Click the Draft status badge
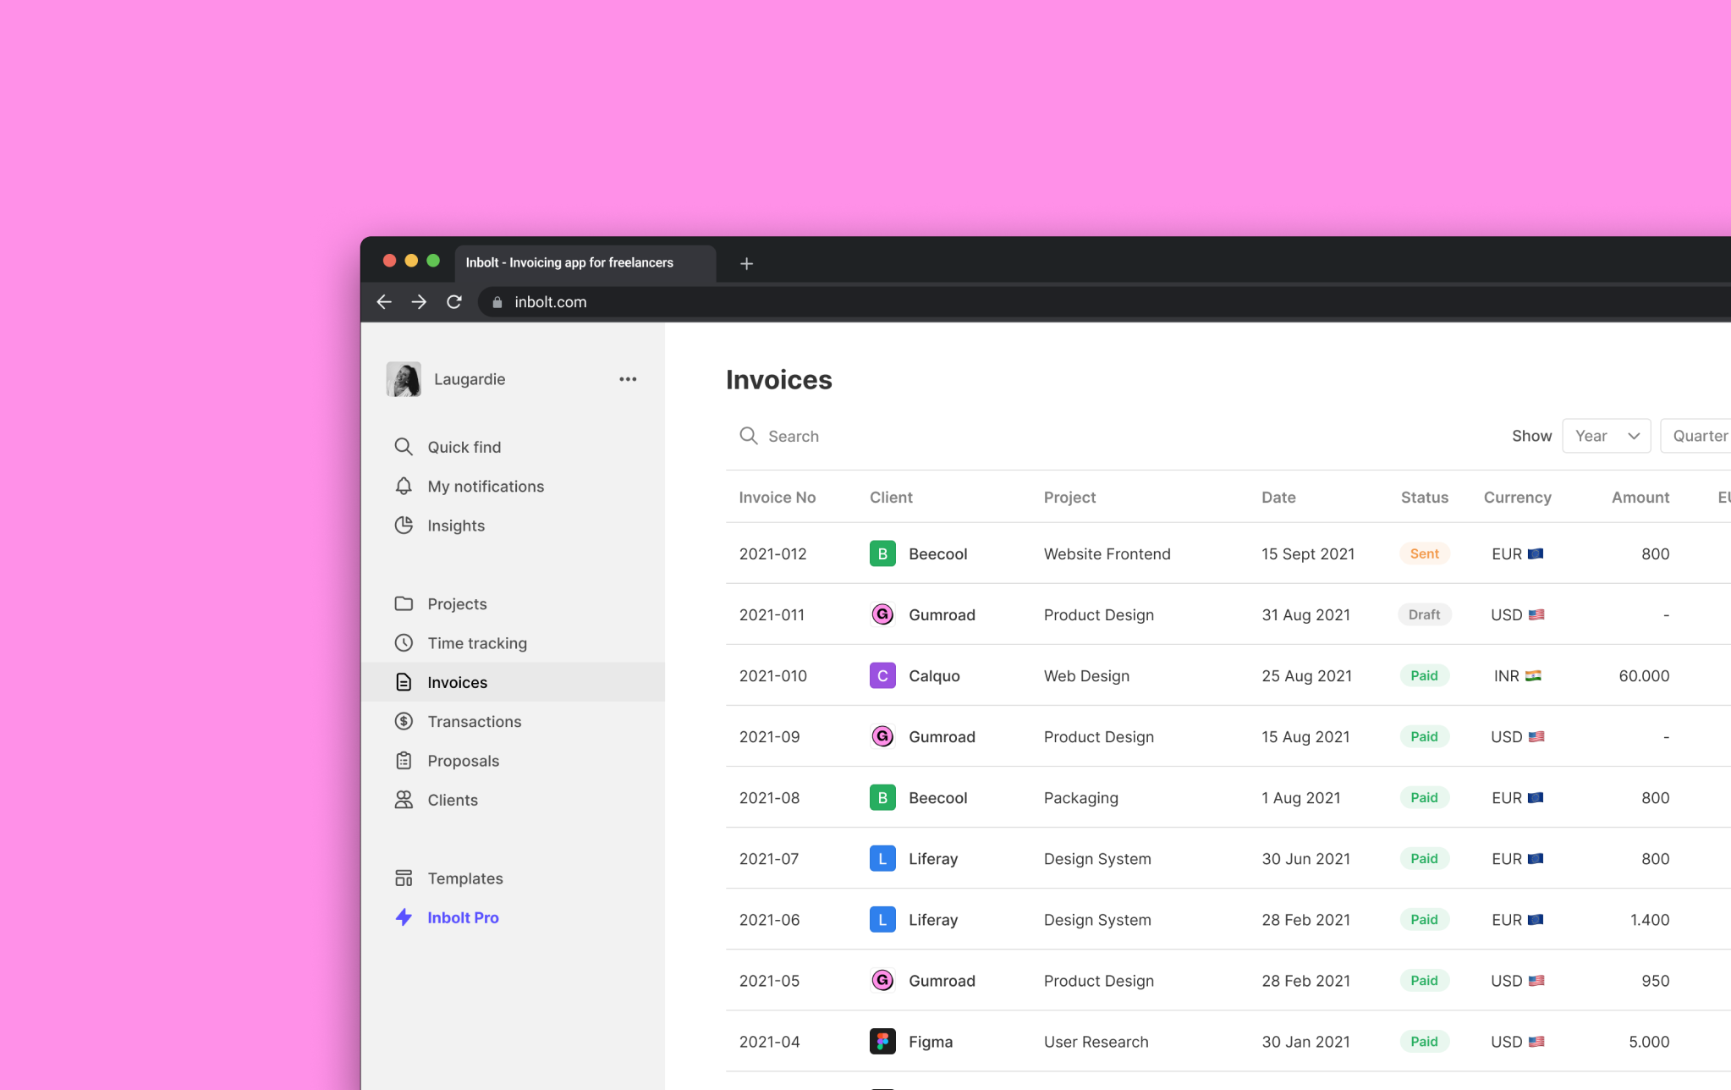 point(1425,614)
